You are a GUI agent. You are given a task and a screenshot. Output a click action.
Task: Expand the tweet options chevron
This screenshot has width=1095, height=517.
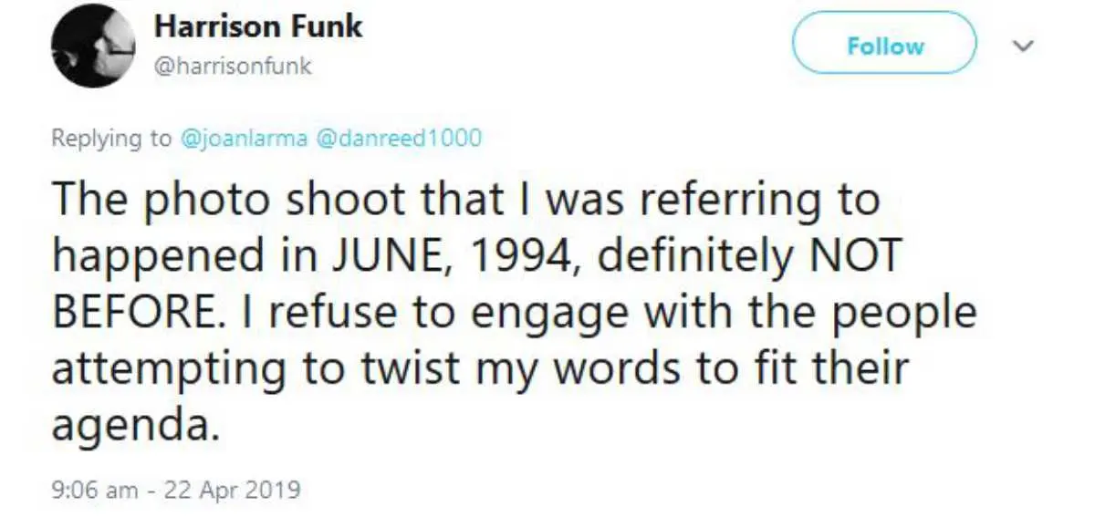click(1024, 46)
